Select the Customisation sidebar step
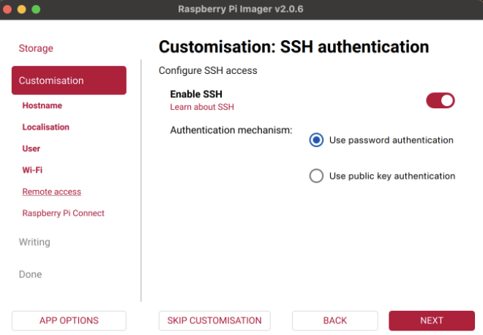The width and height of the screenshot is (483, 335). point(69,80)
